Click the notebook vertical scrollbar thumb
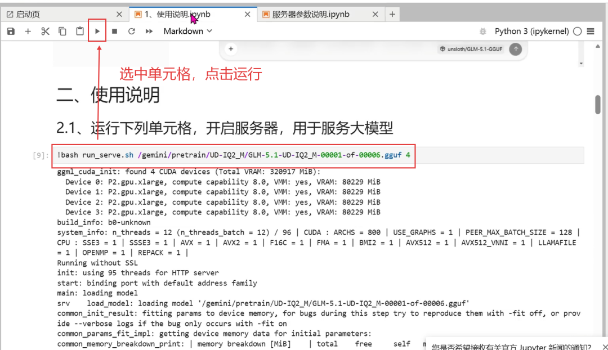 point(597,105)
